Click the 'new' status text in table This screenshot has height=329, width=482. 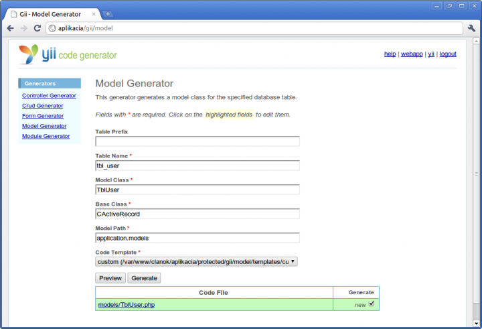[x=360, y=305]
